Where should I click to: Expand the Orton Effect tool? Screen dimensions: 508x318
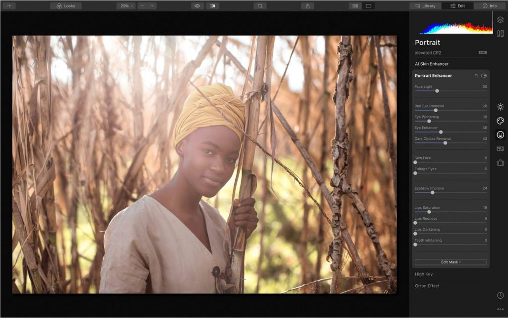[x=427, y=286]
